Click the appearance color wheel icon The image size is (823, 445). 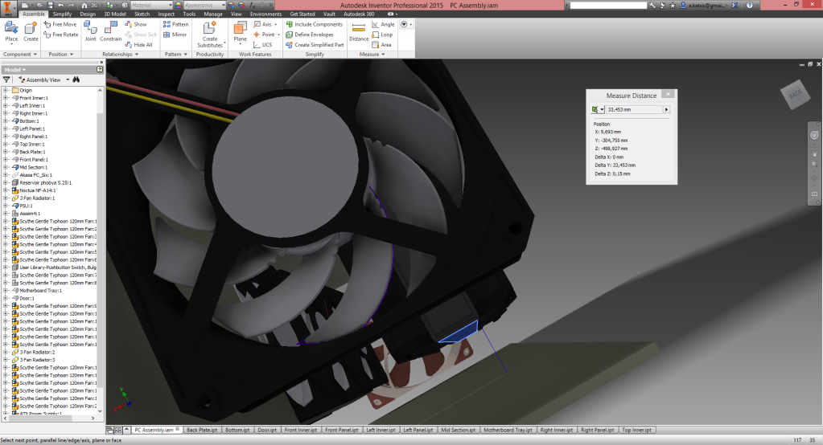pos(178,5)
